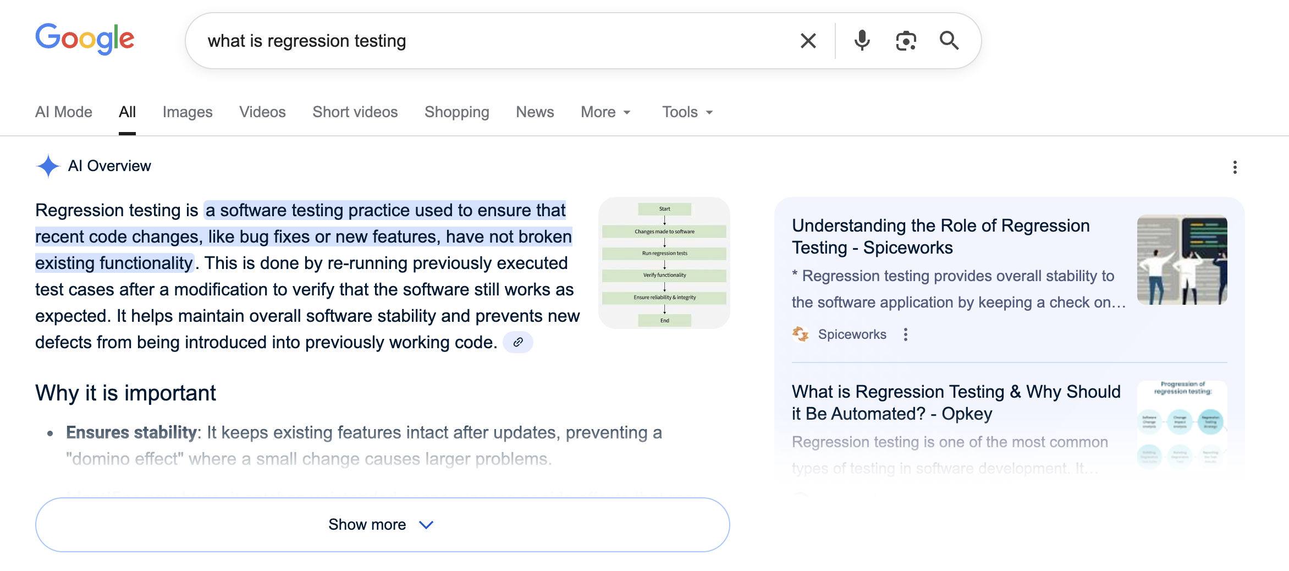The image size is (1289, 571).
Task: Select the Short videos tab
Action: click(355, 112)
